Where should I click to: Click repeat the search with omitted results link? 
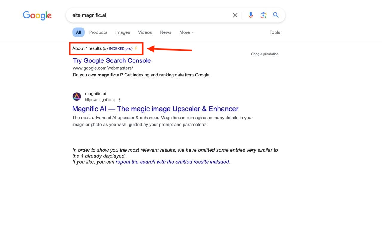(173, 162)
